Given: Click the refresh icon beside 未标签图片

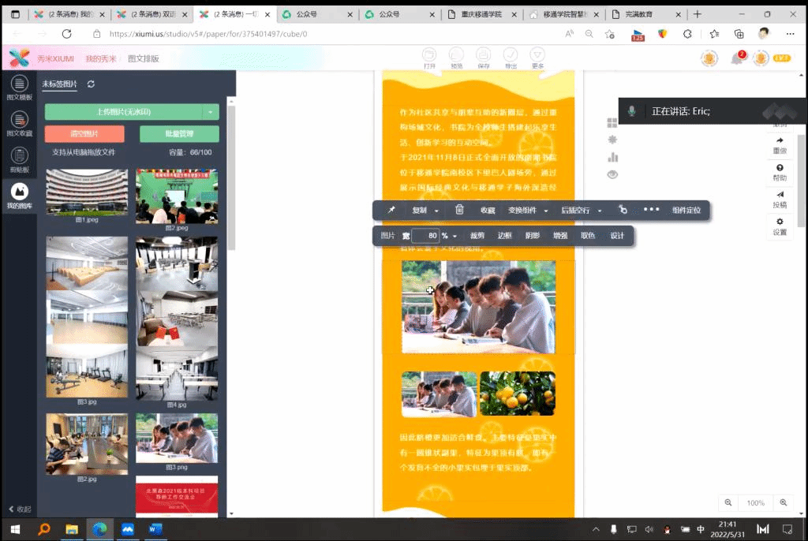Looking at the screenshot, I should tap(91, 84).
